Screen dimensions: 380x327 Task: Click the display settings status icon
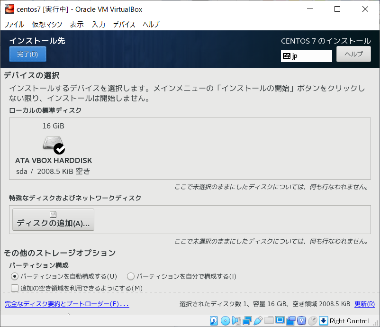(280, 320)
